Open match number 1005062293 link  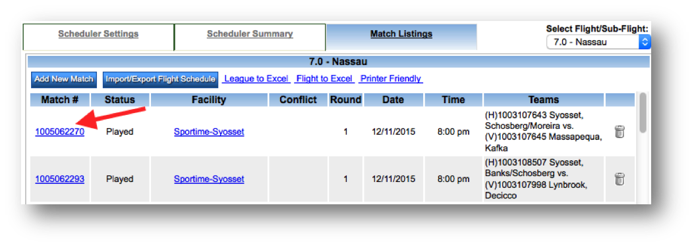pos(60,179)
